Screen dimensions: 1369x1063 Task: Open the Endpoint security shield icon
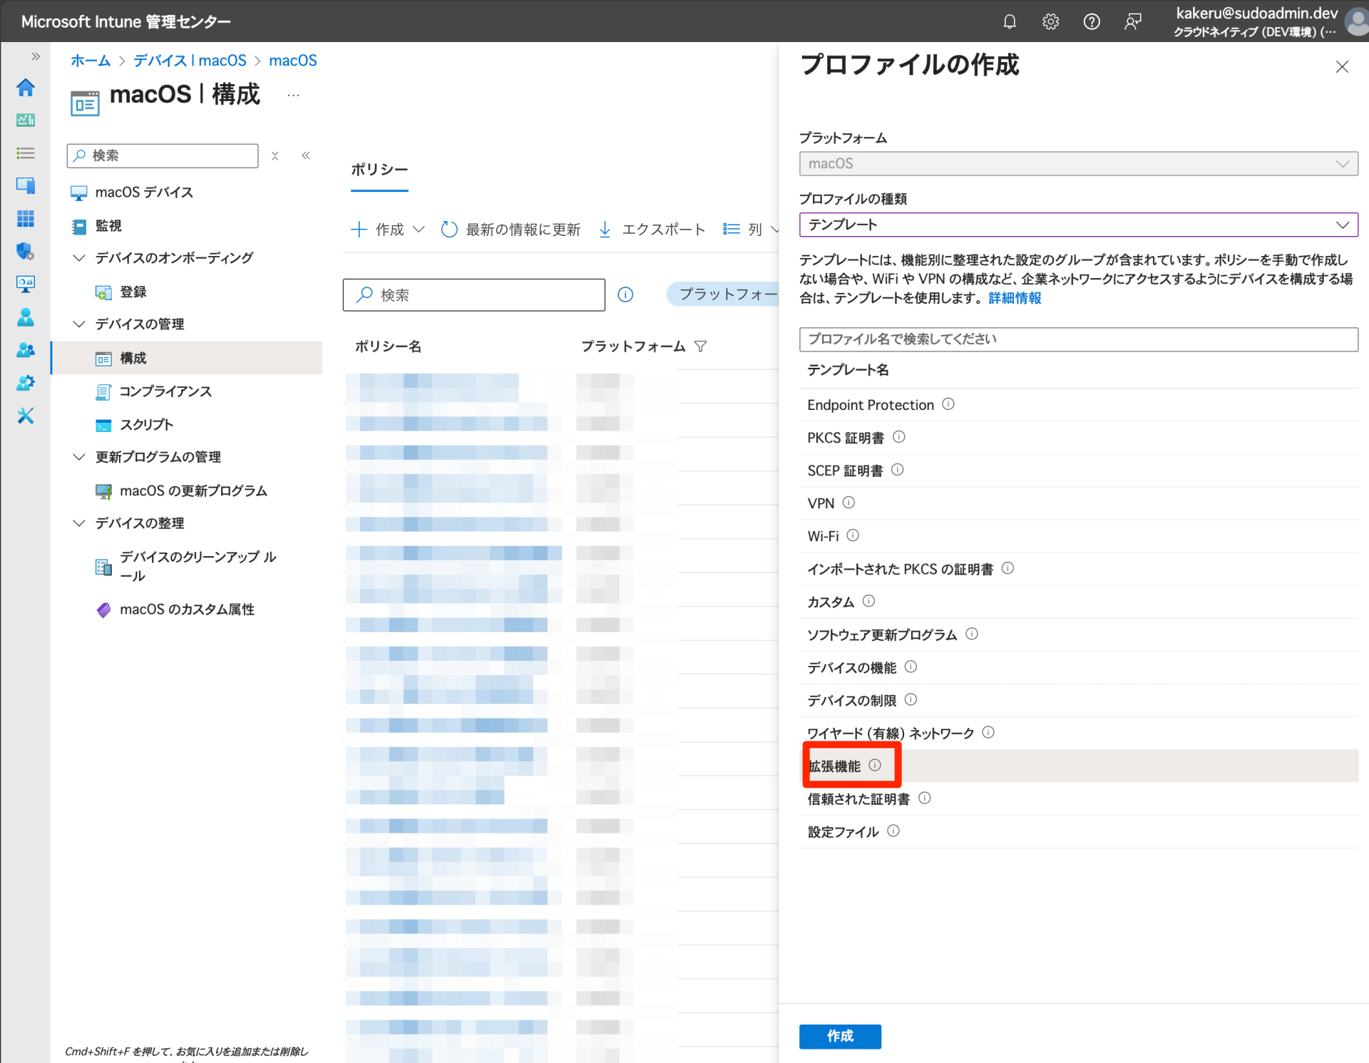click(26, 252)
